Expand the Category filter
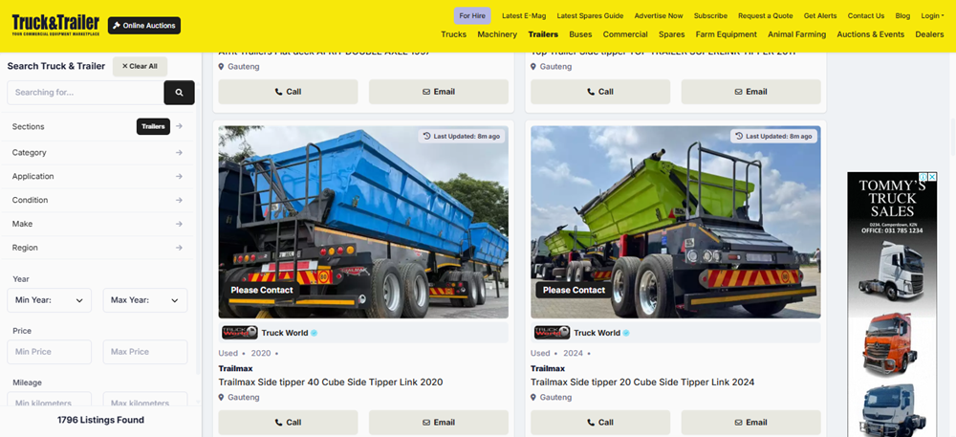 [98, 152]
